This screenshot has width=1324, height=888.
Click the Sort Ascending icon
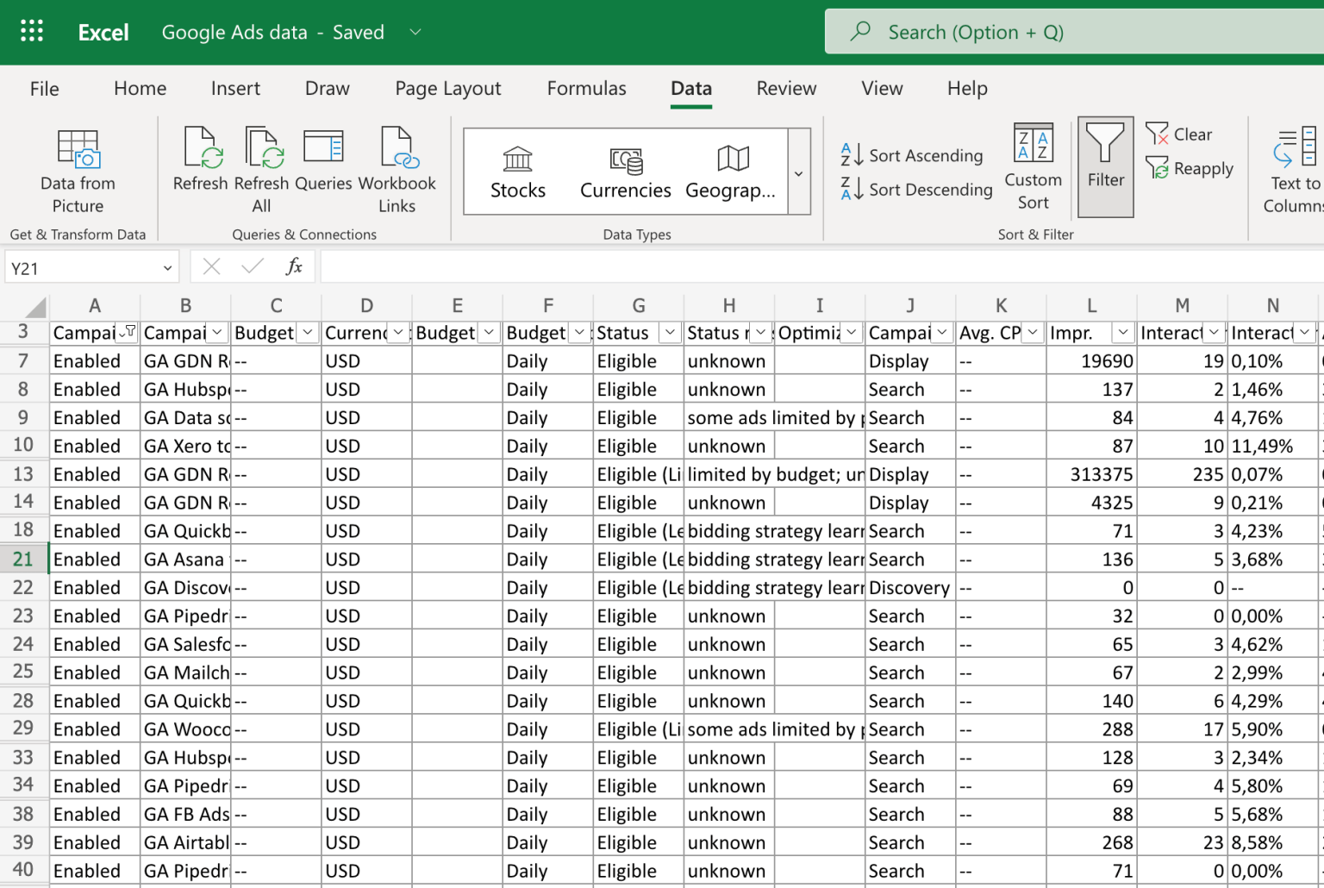pos(912,154)
